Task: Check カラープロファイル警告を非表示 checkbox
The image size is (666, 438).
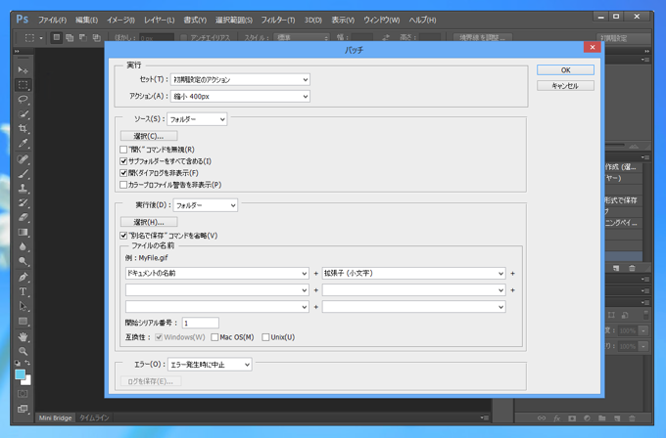Action: [x=123, y=185]
